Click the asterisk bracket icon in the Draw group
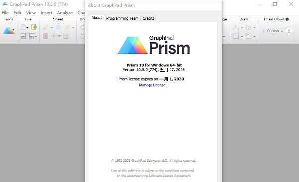The image size is (299, 182). (x=236, y=27)
